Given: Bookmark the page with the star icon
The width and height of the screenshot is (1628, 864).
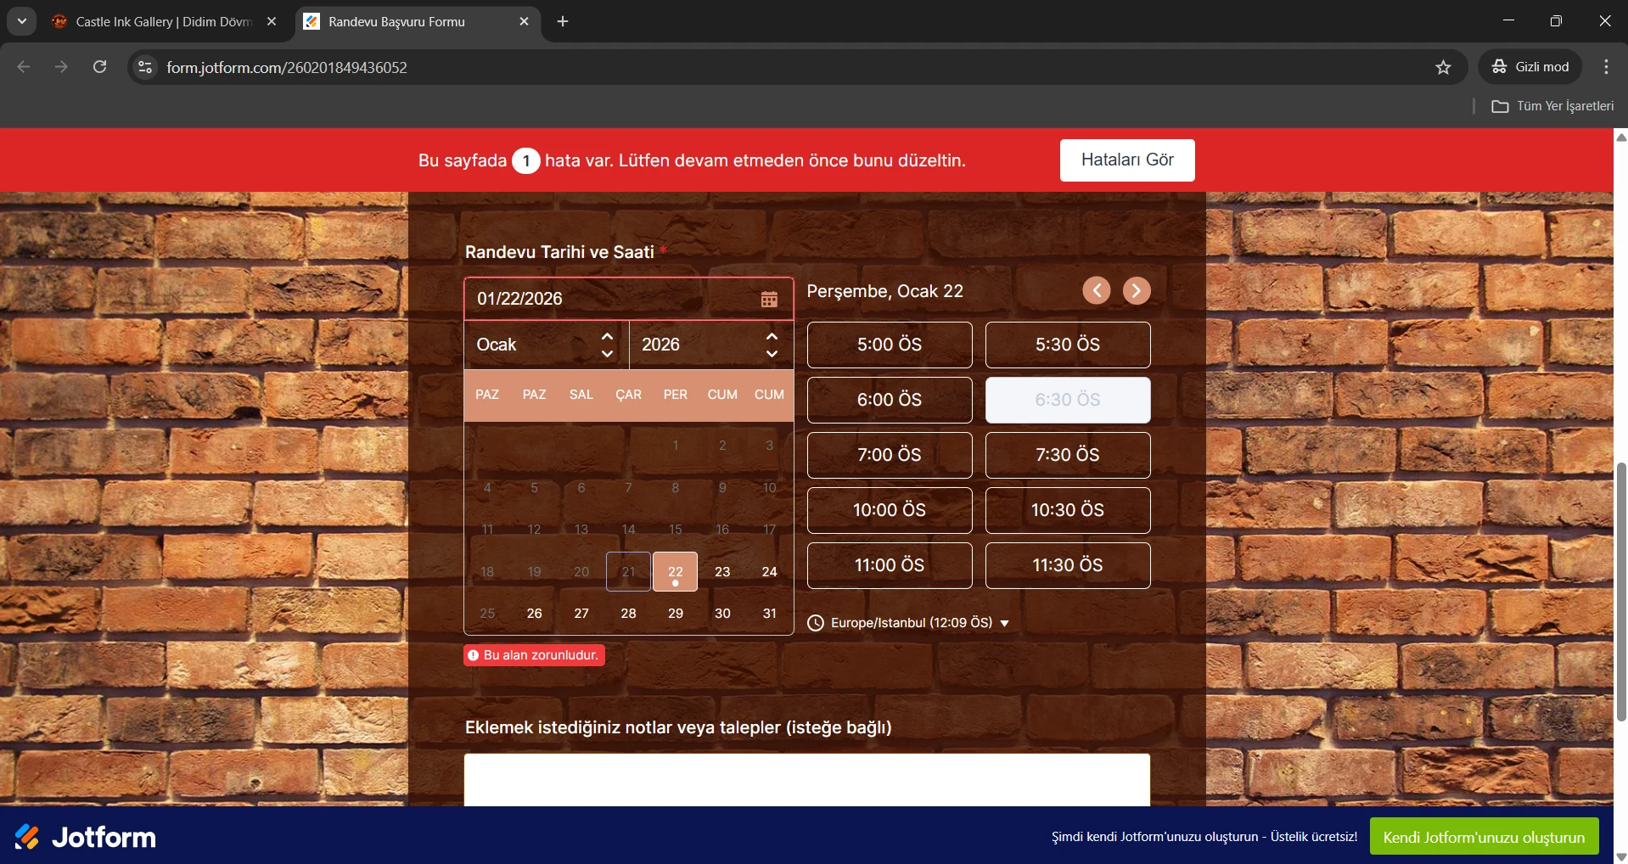Looking at the screenshot, I should pos(1444,67).
